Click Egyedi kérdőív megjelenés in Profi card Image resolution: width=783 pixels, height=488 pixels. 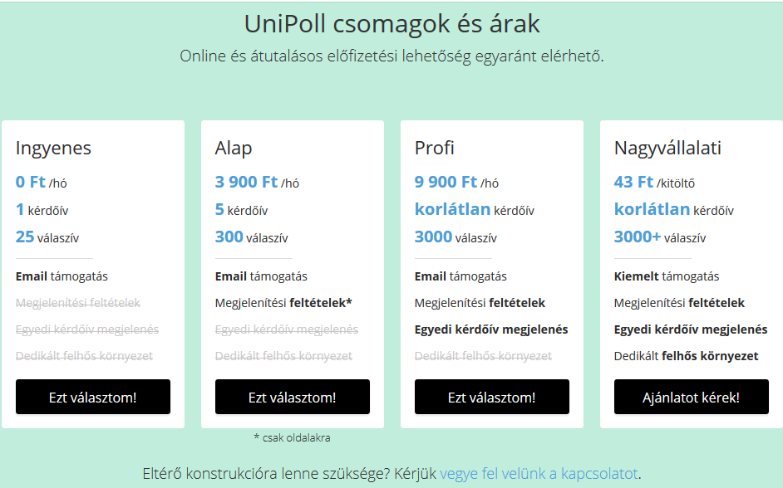(491, 329)
